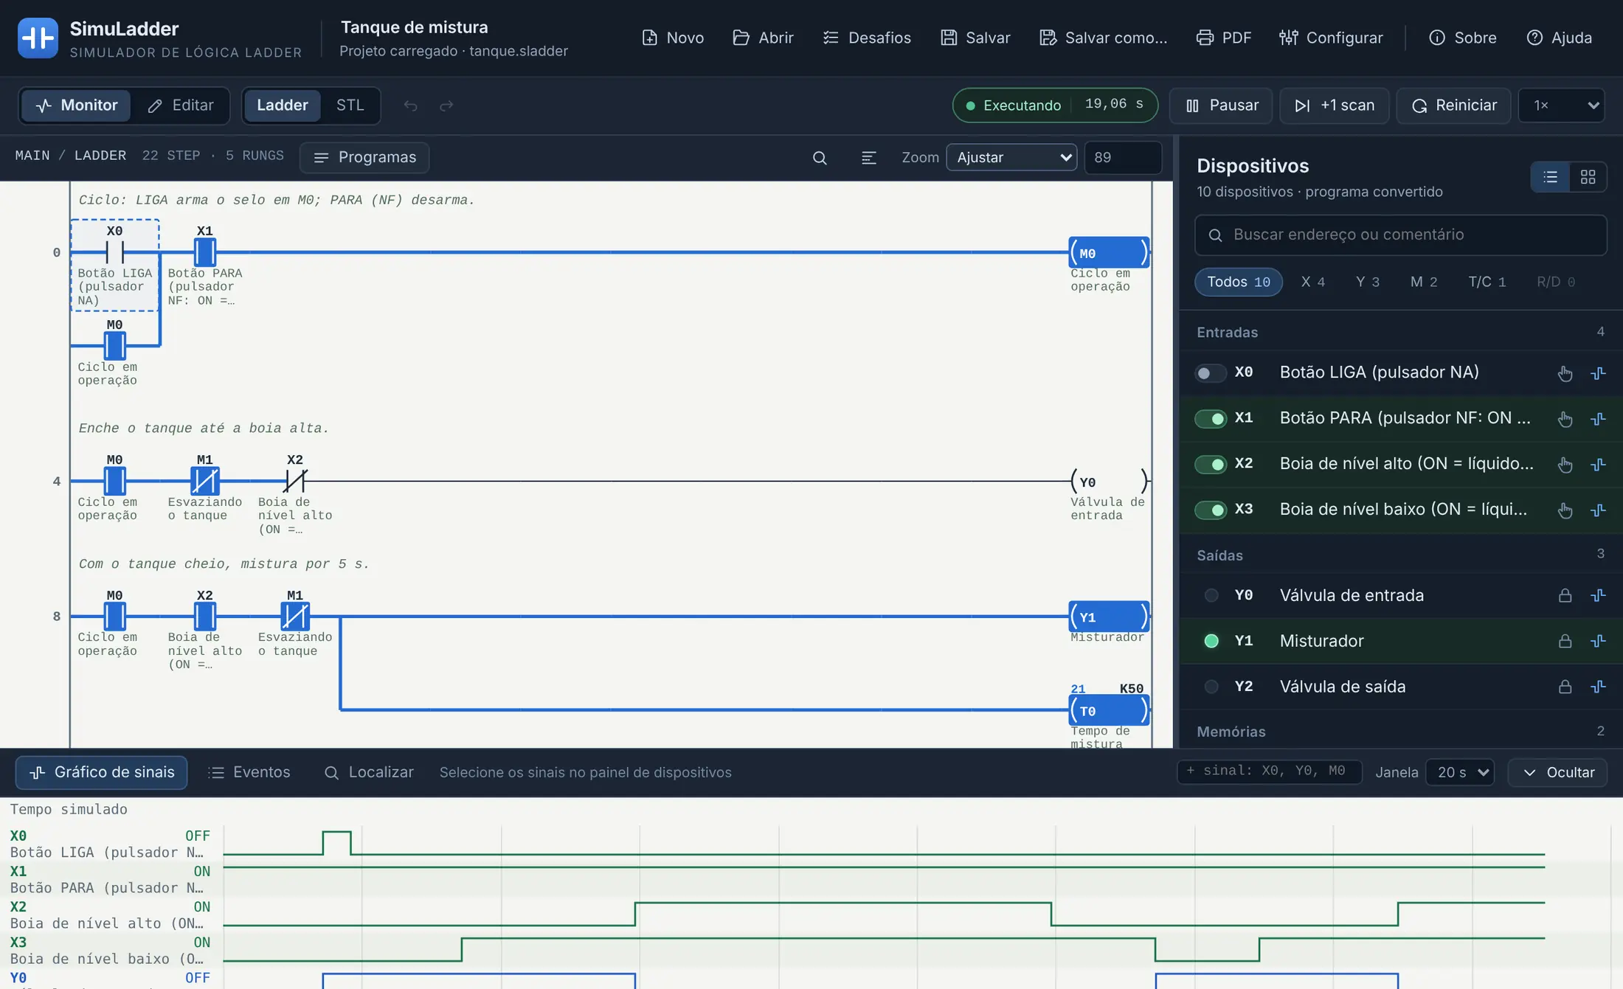Add X0 to signal chart
The image size is (1623, 989).
click(x=1598, y=373)
